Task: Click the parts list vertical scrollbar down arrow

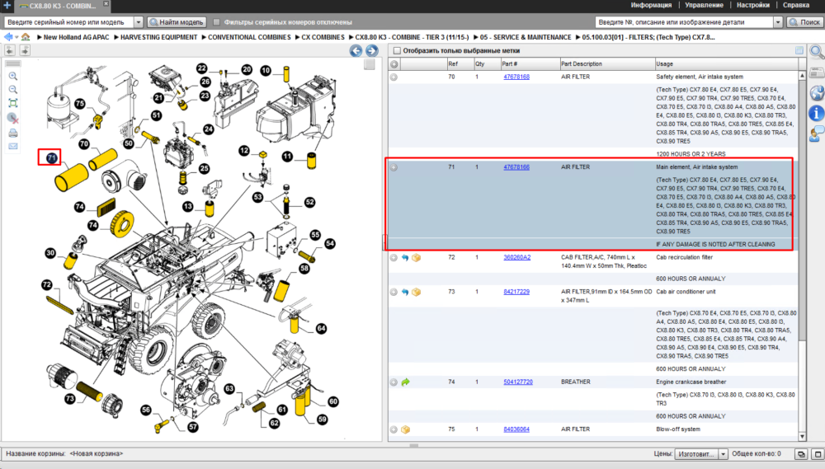Action: pos(803,436)
